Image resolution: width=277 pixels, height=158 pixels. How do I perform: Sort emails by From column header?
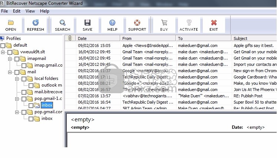click(148, 38)
